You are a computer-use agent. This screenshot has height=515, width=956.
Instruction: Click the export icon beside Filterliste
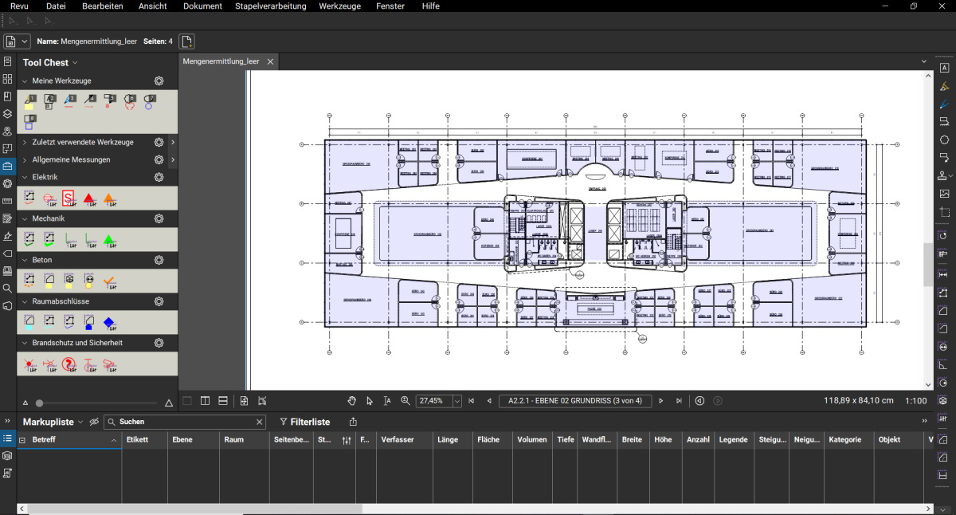(x=353, y=422)
